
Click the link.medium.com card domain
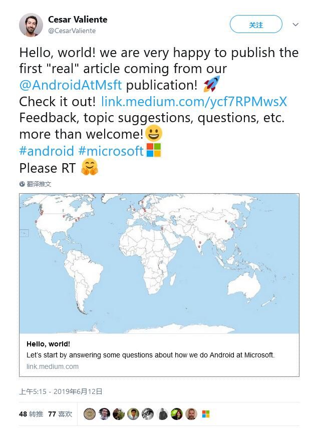[53, 366]
